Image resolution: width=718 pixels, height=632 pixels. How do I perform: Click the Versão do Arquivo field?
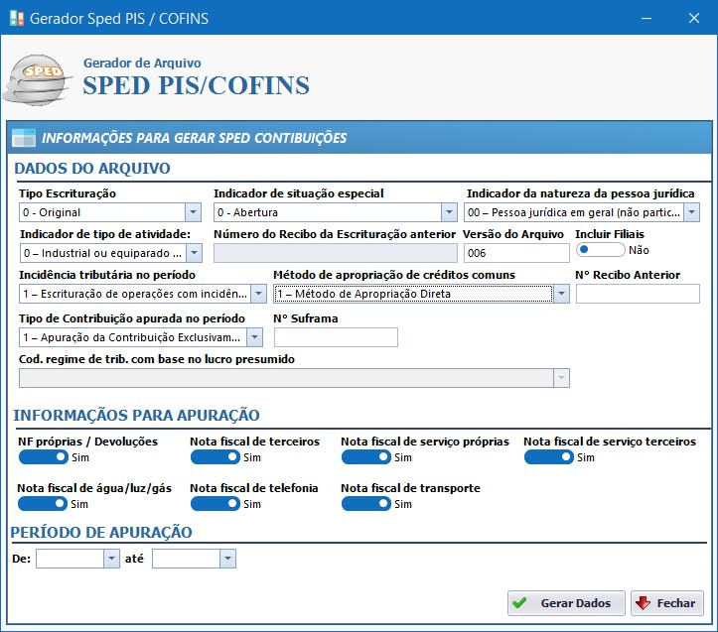tap(516, 253)
